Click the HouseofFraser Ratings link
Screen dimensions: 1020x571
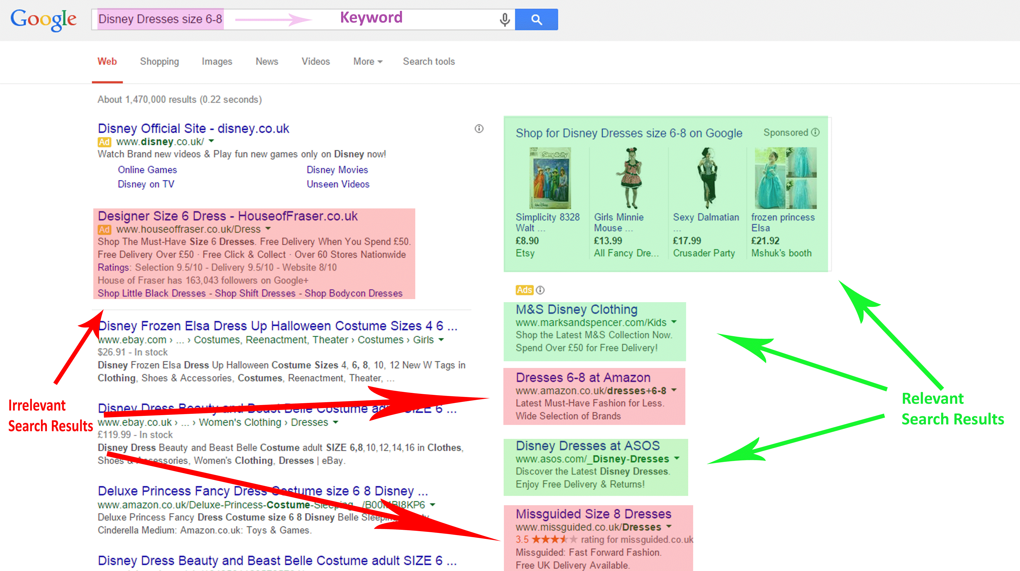114,268
